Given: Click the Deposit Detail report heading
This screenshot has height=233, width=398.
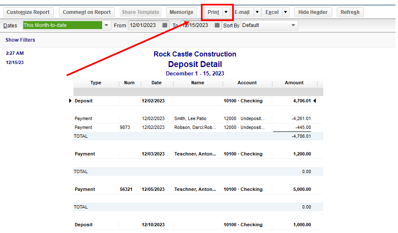Looking at the screenshot, I should click(x=195, y=64).
